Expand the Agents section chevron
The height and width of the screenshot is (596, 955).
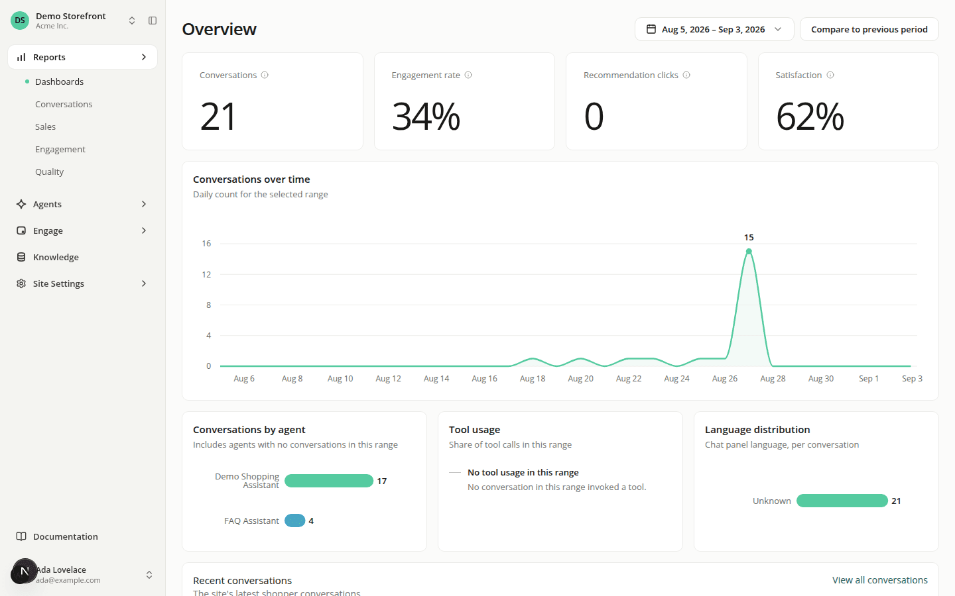(144, 204)
